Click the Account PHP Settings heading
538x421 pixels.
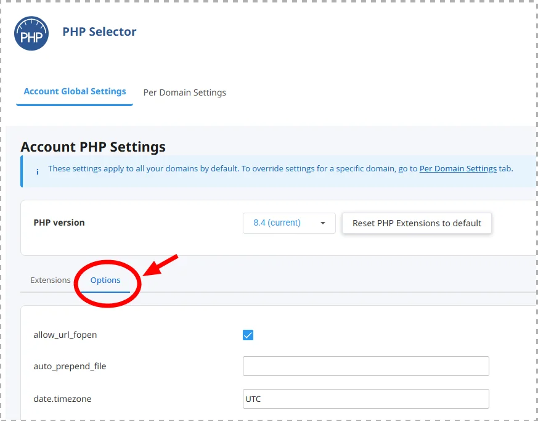[93, 147]
